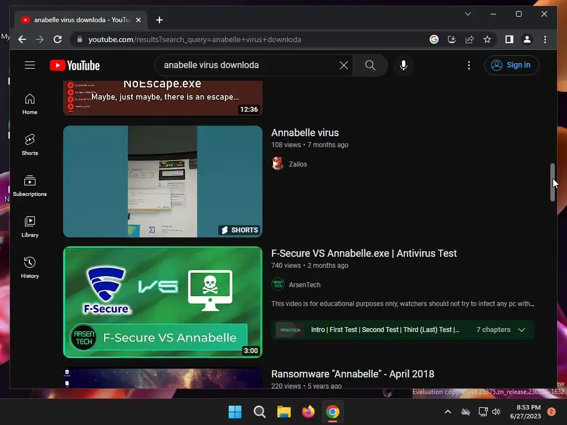Screen dimensions: 567x425
Task: Open F-Secure VS Annabelle.exe Antivirus Test title
Action: (364, 253)
